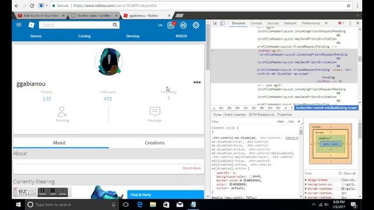Open the Mail app taskbar icon
The width and height of the screenshot is (374, 210).
coord(179,205)
